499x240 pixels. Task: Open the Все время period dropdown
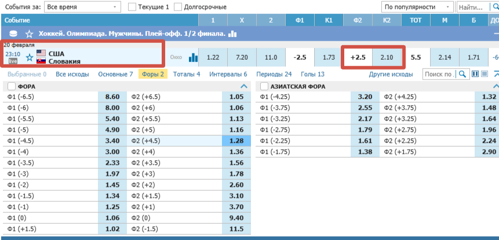(x=82, y=7)
